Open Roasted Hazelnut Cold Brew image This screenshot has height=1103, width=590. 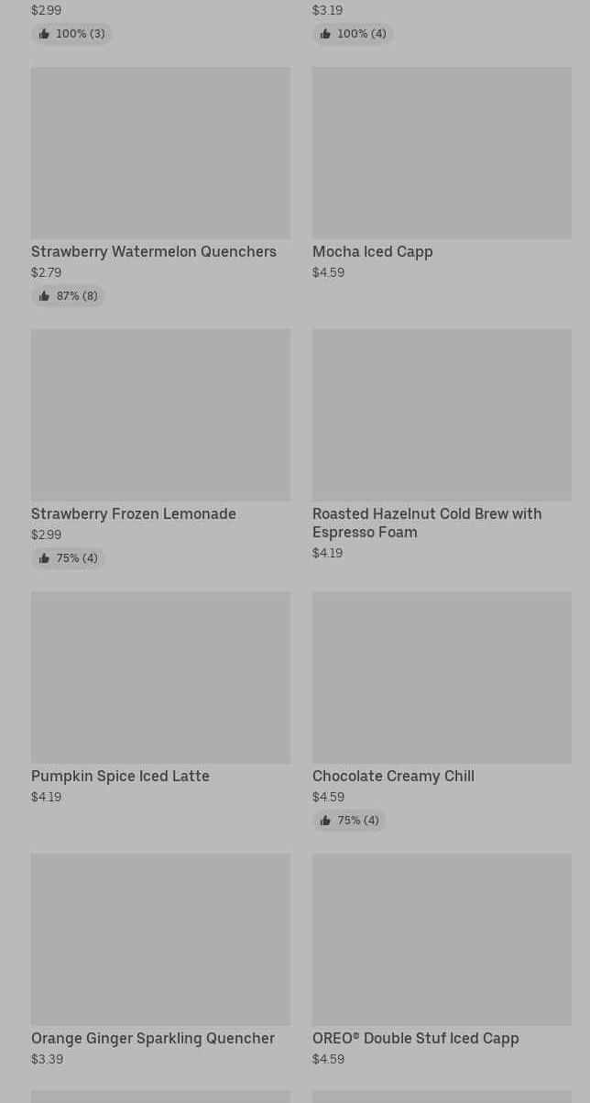pyautogui.click(x=442, y=414)
